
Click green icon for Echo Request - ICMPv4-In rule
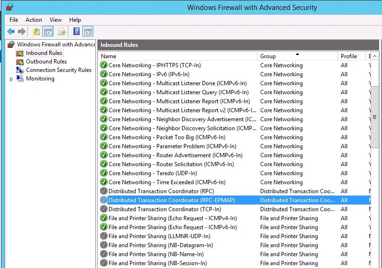pyautogui.click(x=104, y=218)
